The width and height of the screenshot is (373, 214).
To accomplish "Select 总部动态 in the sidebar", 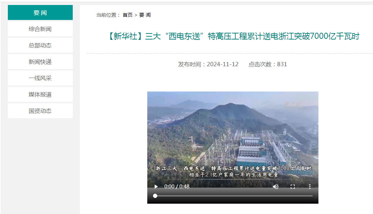I will (40, 45).
